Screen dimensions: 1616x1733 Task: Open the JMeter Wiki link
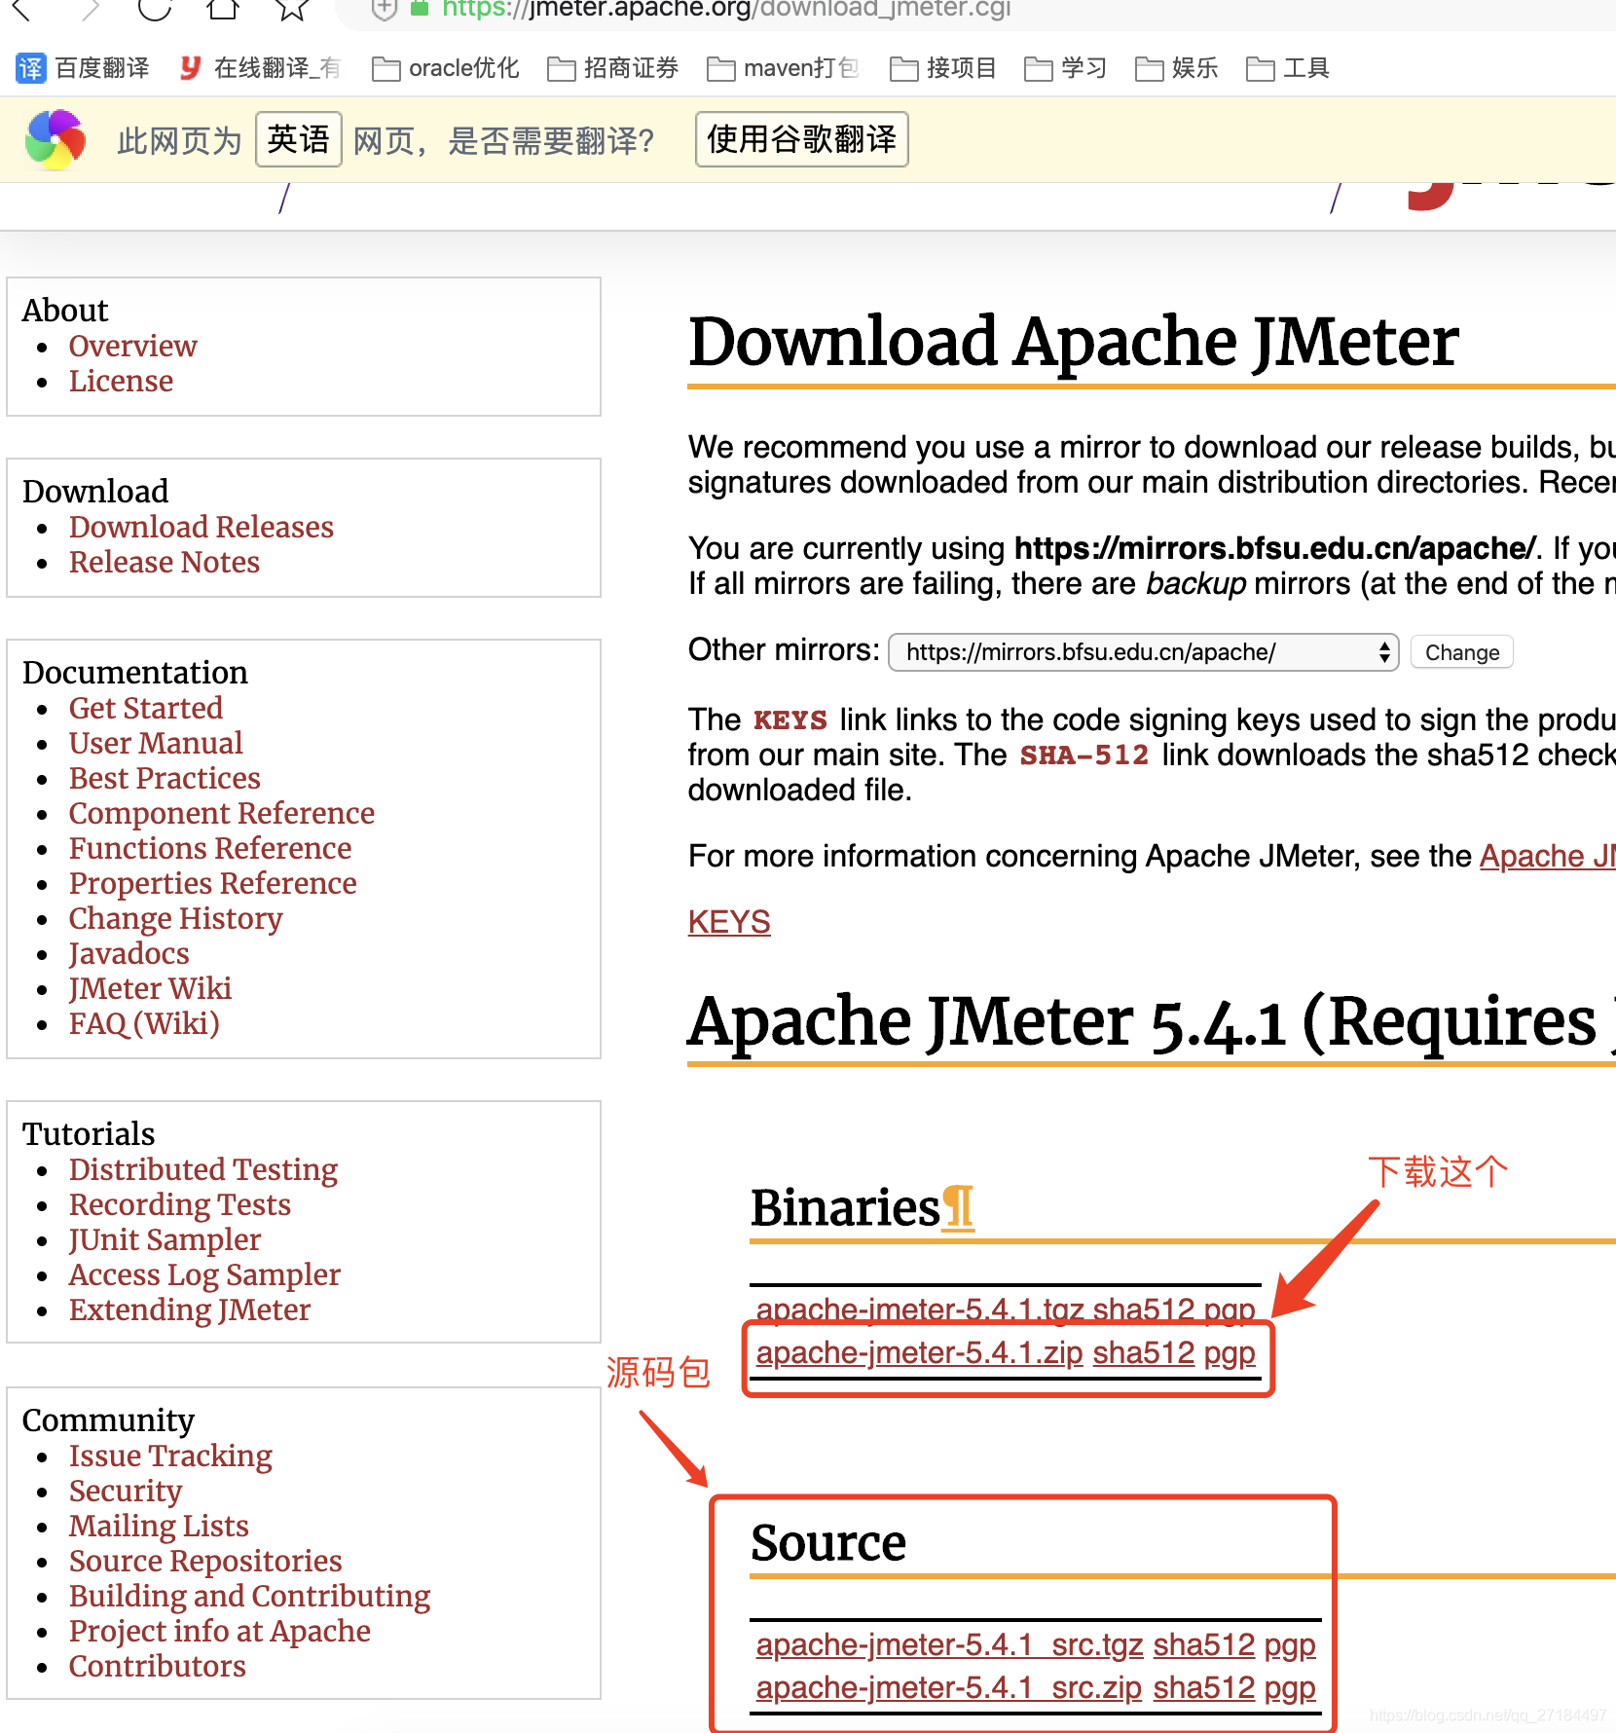151,988
